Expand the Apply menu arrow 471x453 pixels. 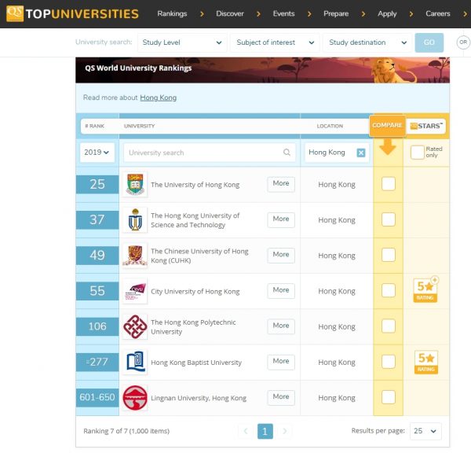411,14
